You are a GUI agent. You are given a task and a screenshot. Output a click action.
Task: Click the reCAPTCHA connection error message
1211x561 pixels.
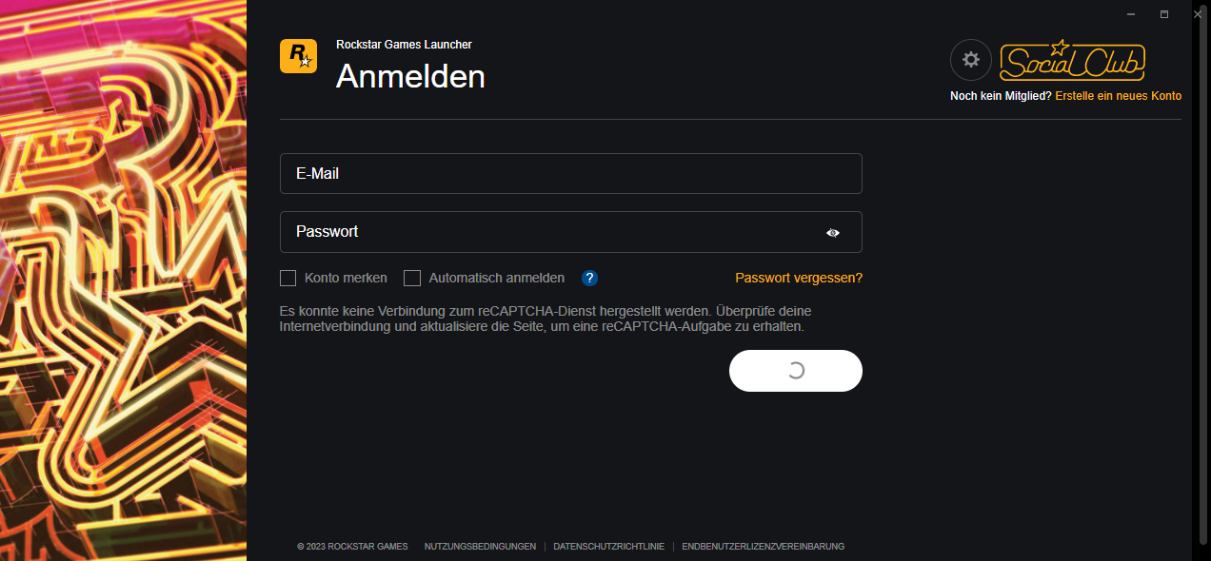click(x=545, y=319)
